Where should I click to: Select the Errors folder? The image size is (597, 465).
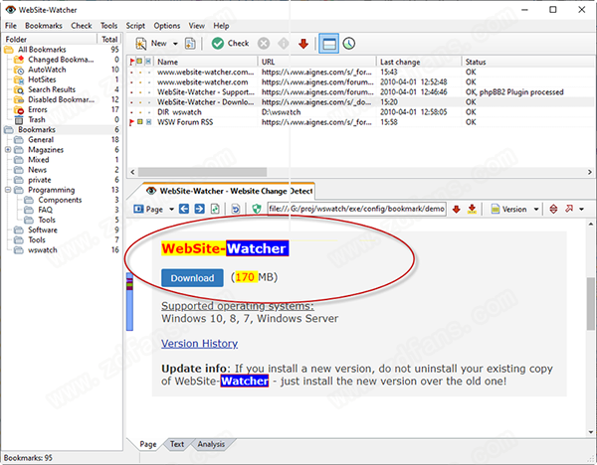(x=38, y=109)
